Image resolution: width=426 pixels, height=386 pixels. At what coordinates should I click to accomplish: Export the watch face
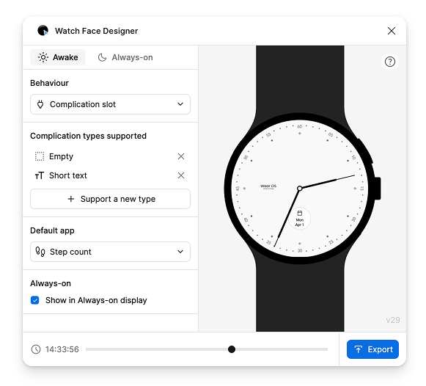tap(372, 349)
